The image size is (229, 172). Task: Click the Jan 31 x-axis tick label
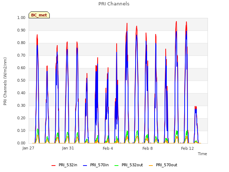(68, 148)
